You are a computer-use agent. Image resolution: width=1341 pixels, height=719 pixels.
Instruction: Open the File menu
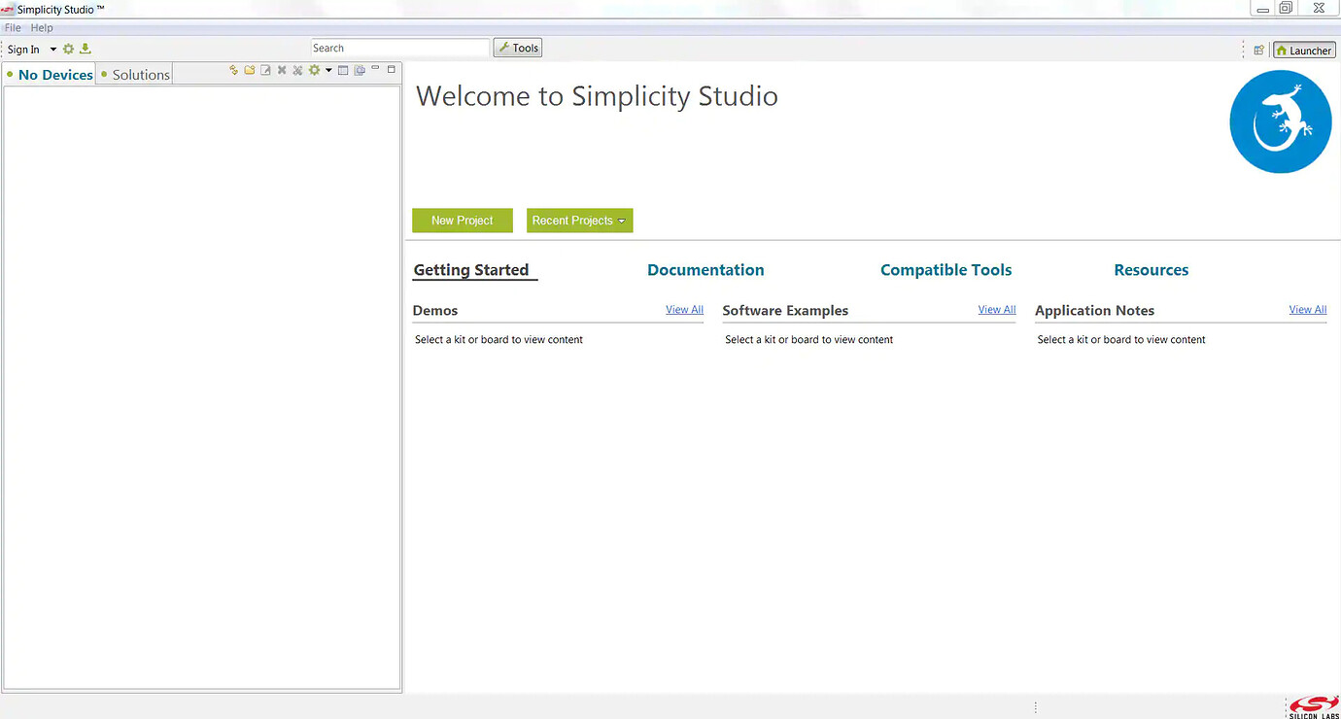pos(13,27)
